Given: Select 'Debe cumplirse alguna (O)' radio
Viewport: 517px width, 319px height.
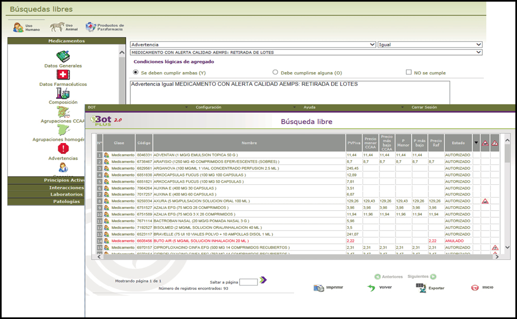Looking at the screenshot, I should (275, 73).
